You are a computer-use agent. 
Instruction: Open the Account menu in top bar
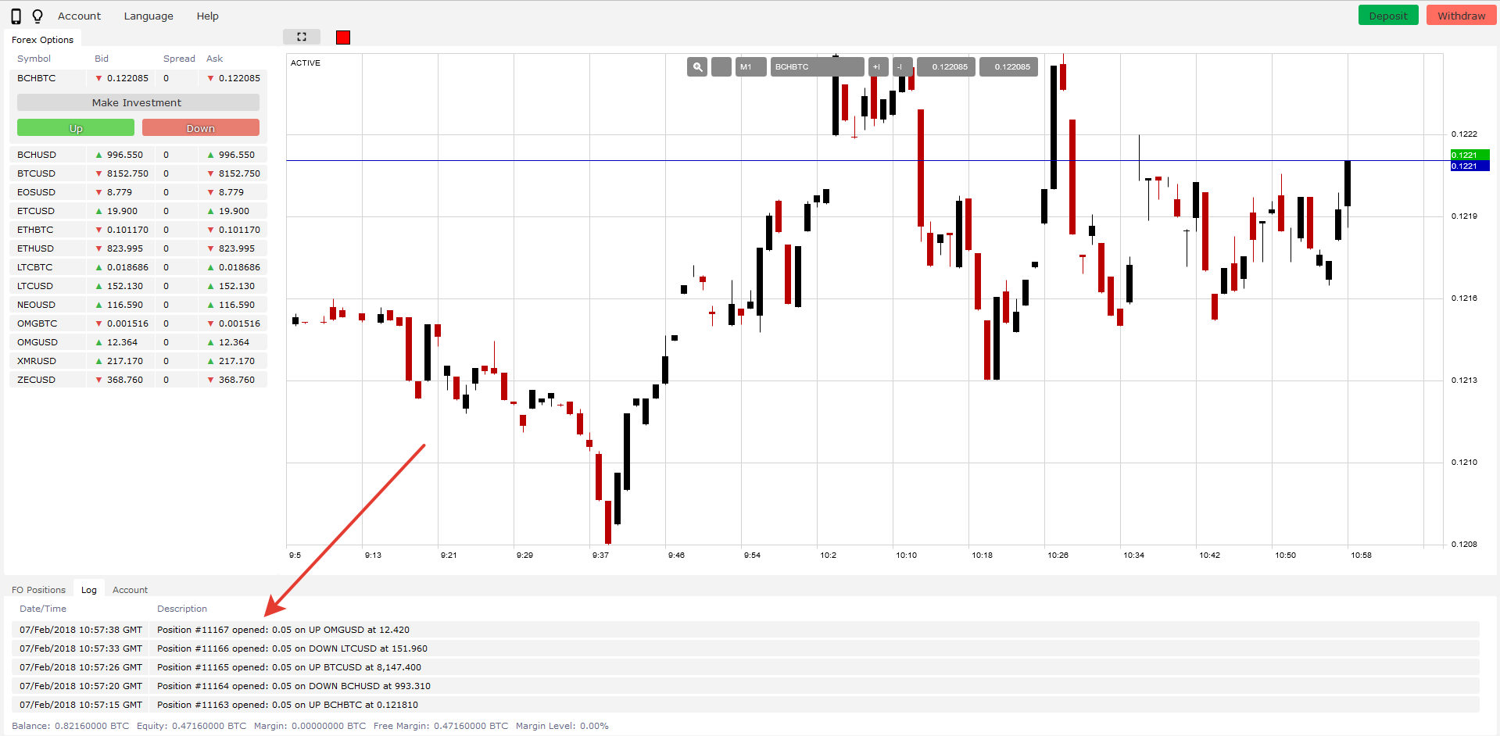click(x=79, y=16)
